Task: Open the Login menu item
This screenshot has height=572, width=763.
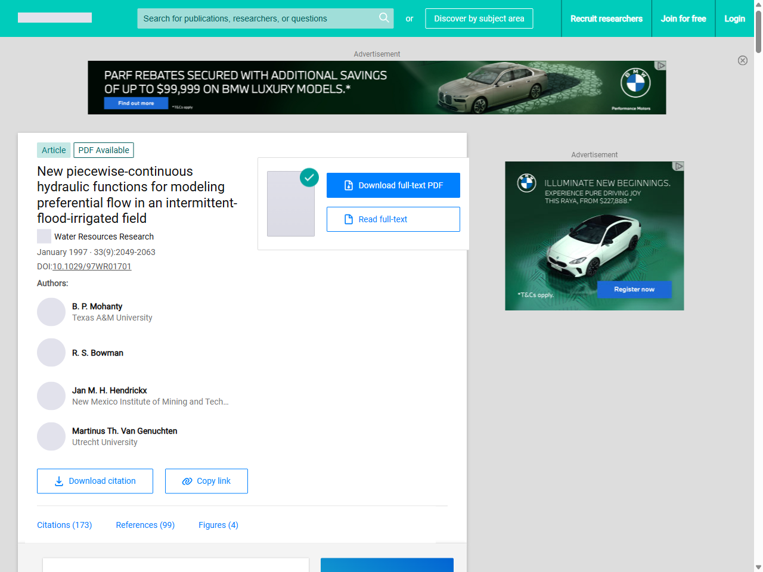Action: point(734,18)
